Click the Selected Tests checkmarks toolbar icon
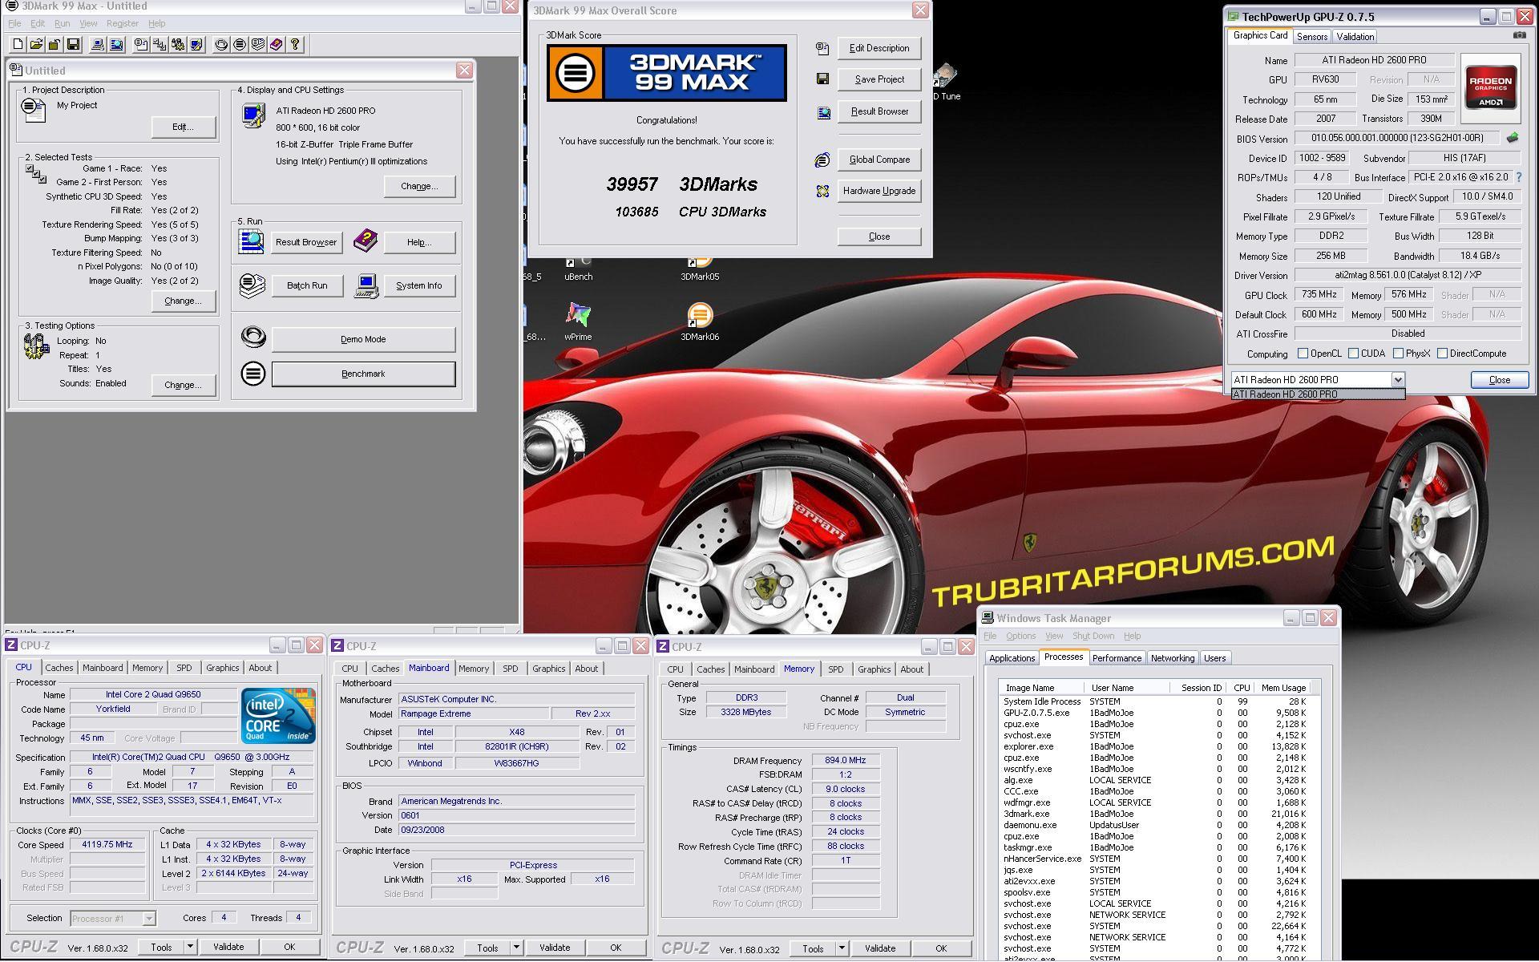Screen dimensions: 1539x962 click(160, 45)
